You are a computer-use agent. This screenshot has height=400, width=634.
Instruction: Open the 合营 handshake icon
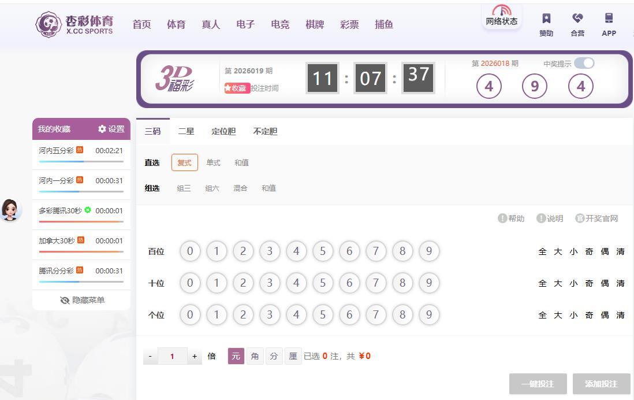tap(577, 18)
